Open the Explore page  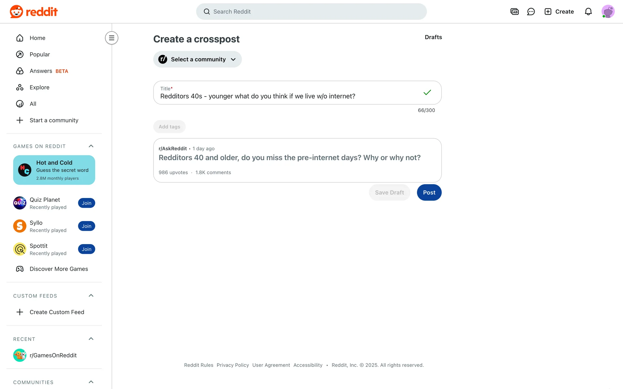(x=39, y=88)
